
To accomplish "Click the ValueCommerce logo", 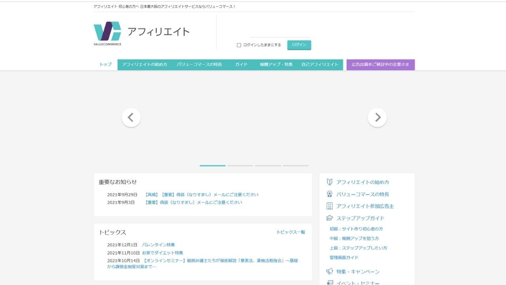I will [108, 33].
